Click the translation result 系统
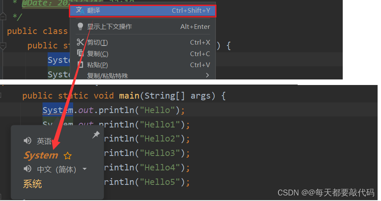Screen dimensions: 381x201 click(32, 184)
